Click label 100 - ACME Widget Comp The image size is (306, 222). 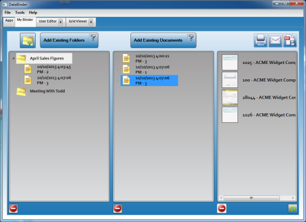[269, 80]
